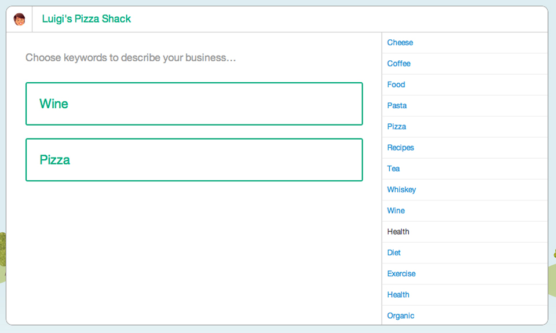
Task: Choose Organic from the keyword list
Action: tap(464, 315)
